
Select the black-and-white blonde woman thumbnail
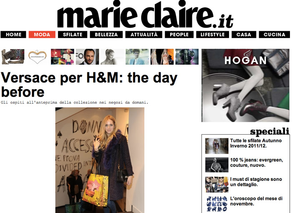click(x=112, y=57)
